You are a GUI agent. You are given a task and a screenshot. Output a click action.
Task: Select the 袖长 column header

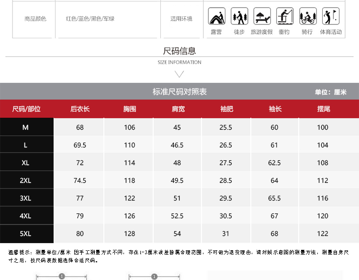click(x=275, y=109)
